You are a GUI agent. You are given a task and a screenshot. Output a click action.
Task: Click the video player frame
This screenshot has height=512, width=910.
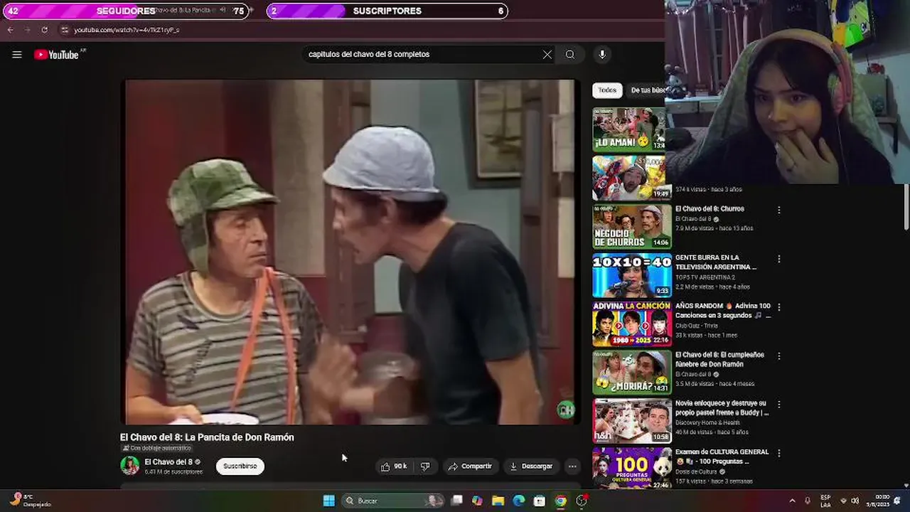pyautogui.click(x=351, y=252)
